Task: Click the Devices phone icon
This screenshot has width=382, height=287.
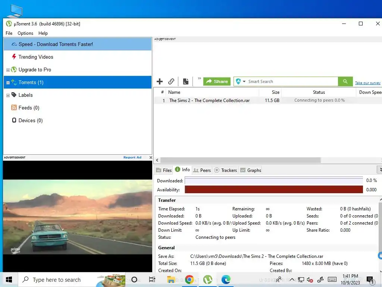Action: click(x=14, y=120)
